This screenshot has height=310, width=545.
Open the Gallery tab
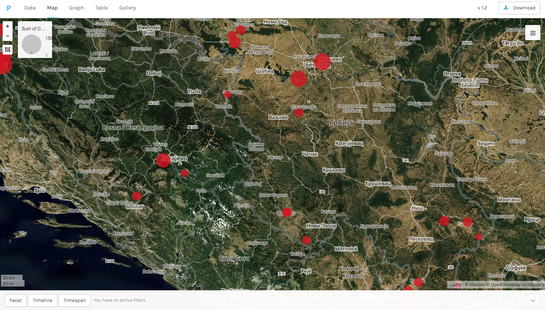coord(127,8)
